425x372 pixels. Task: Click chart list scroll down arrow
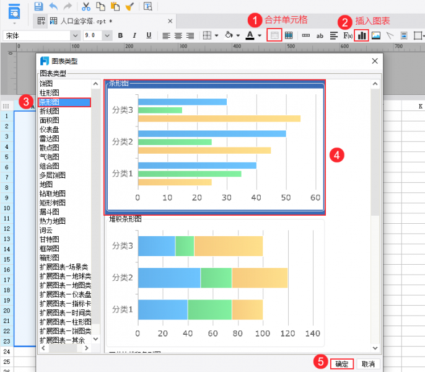[x=95, y=339]
